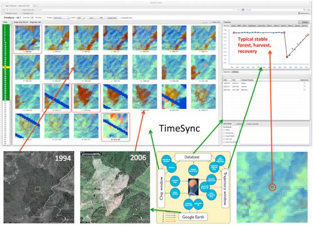Click the Chip Size input field
This screenshot has width=313, height=226.
[32, 18]
